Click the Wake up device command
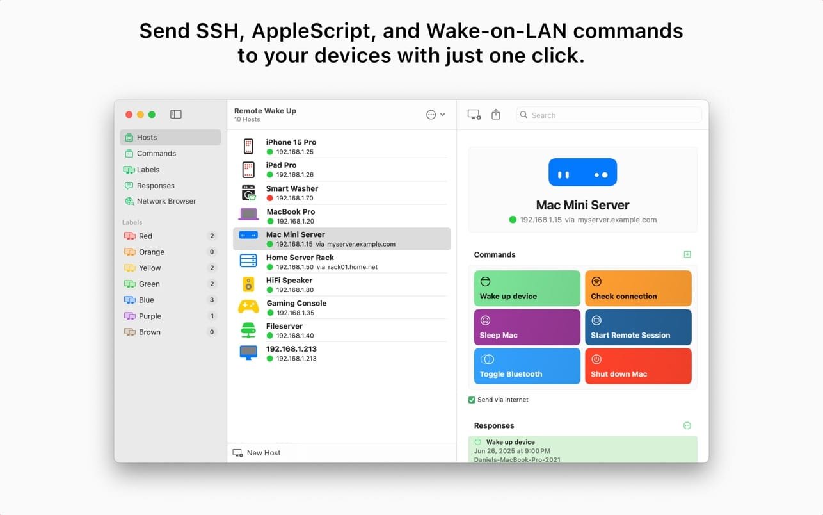This screenshot has width=823, height=515. [x=527, y=288]
